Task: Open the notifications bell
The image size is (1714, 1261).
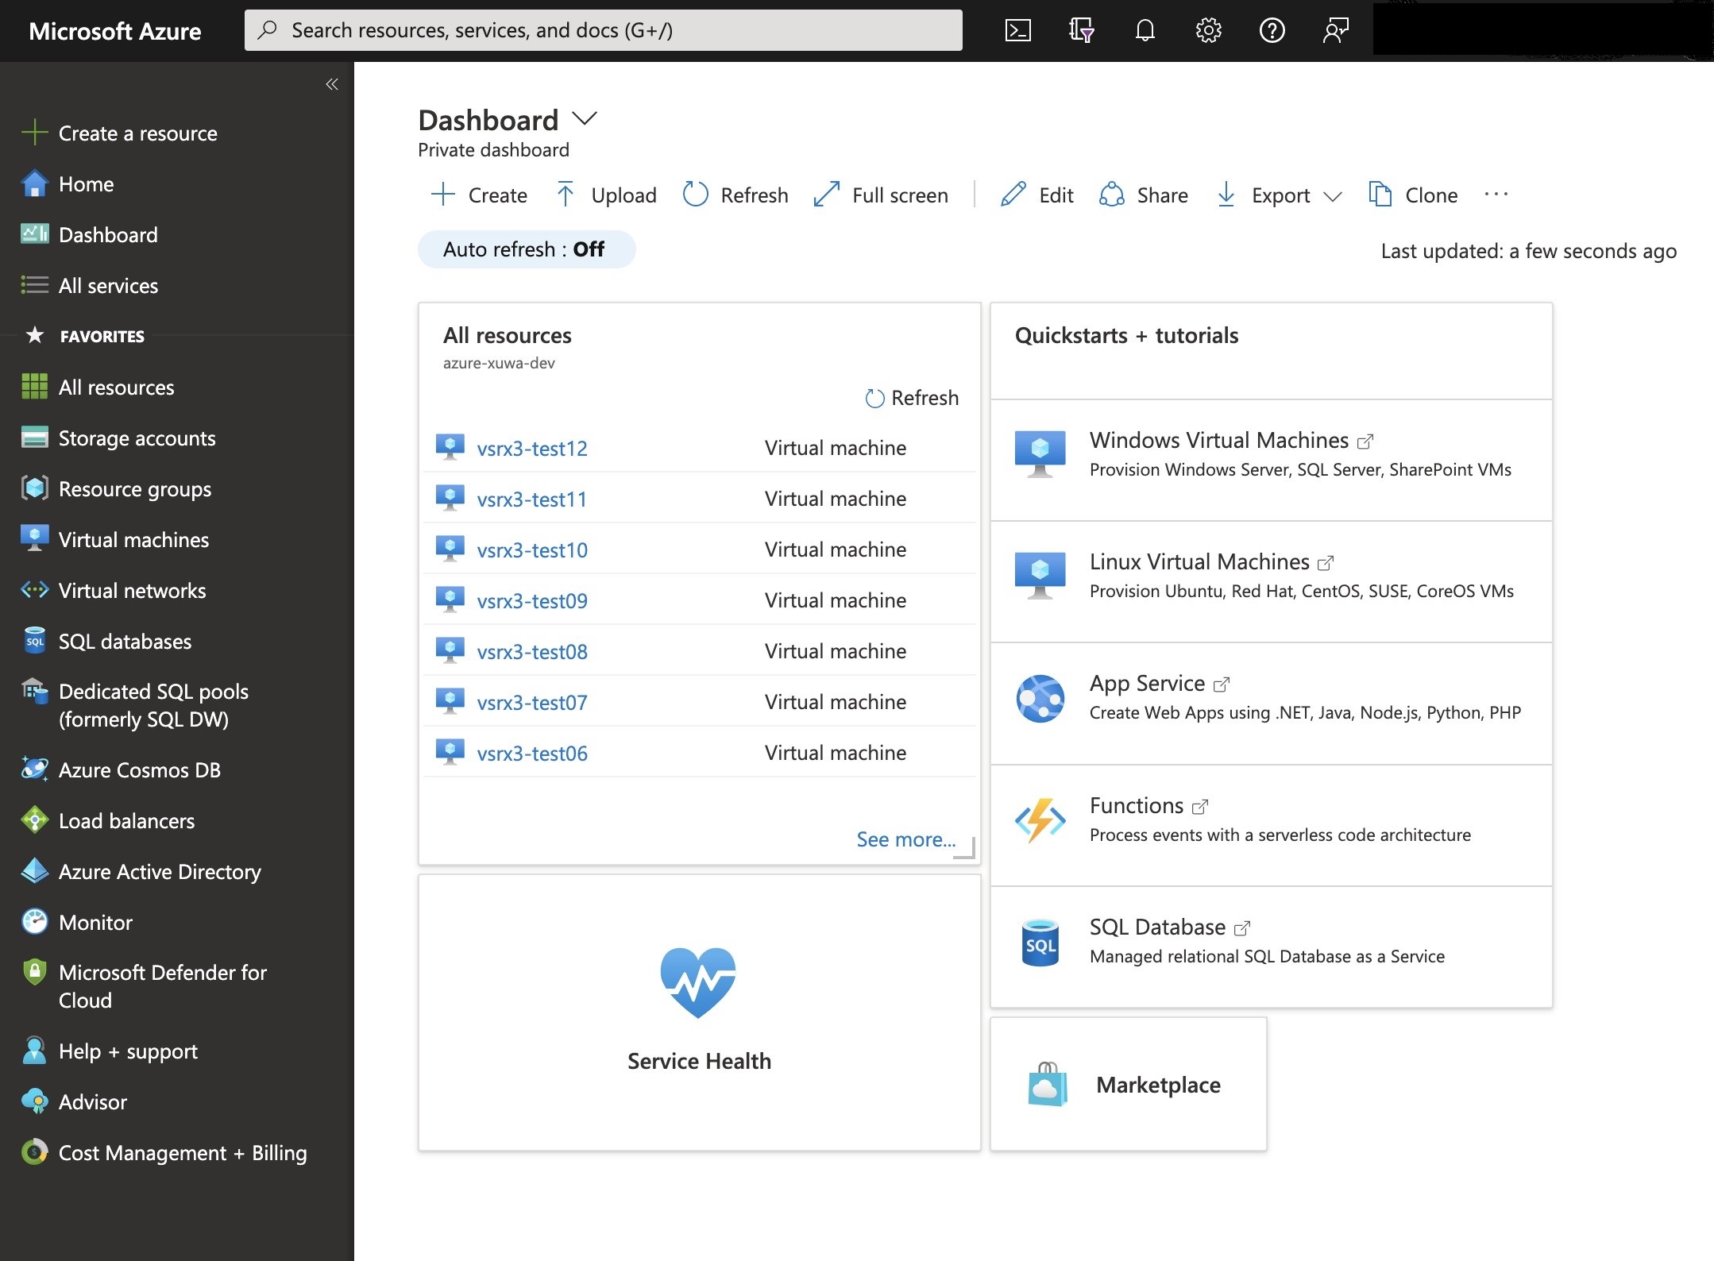Action: coord(1145,30)
